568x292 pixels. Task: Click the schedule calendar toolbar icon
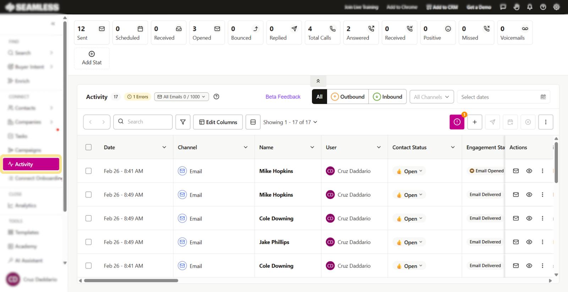pos(510,122)
